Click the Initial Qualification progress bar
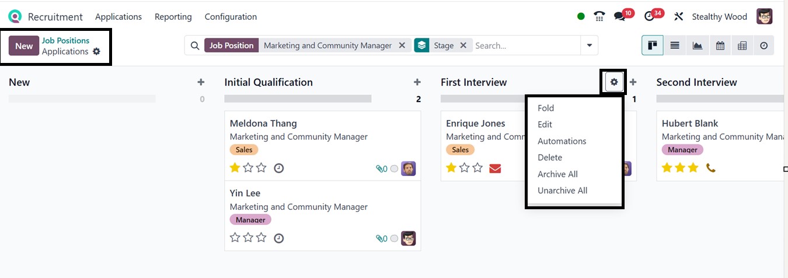788x278 pixels. [298, 99]
